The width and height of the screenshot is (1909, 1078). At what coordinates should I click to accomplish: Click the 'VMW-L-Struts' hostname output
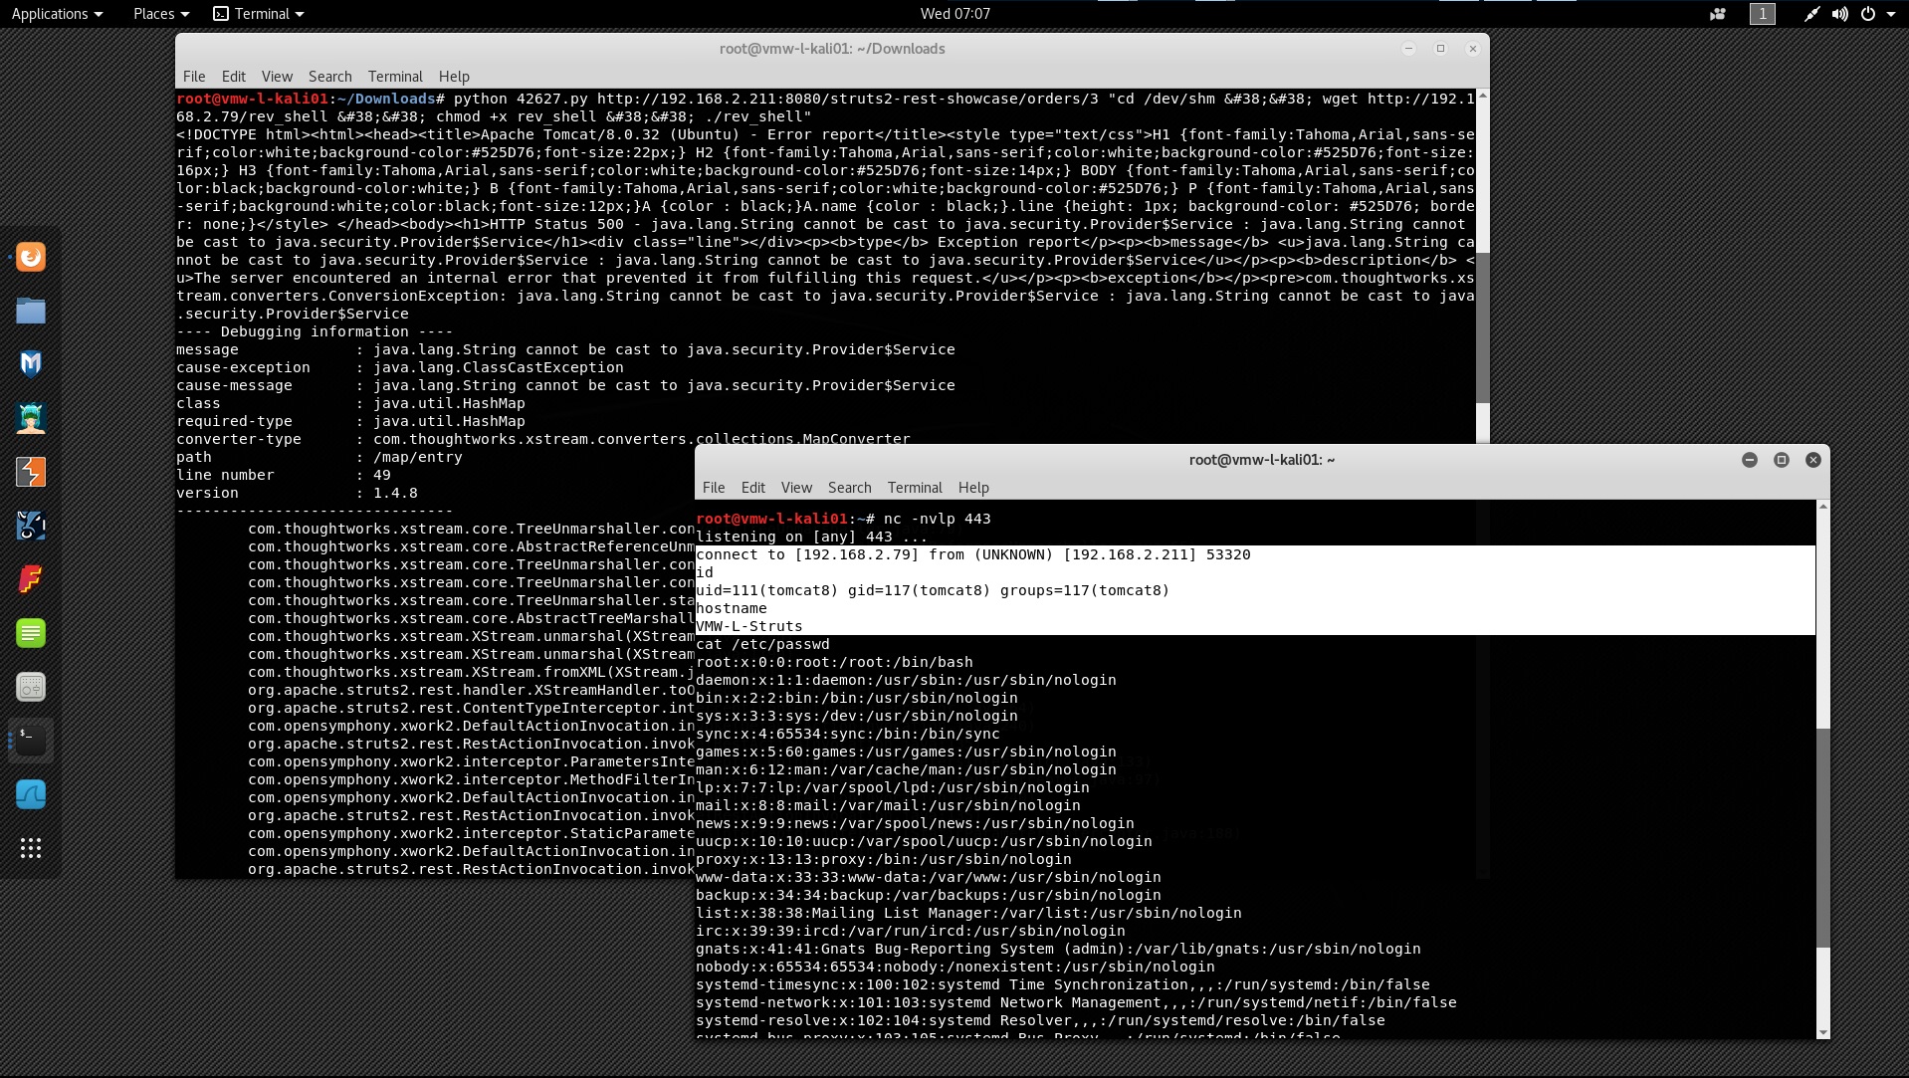point(749,626)
